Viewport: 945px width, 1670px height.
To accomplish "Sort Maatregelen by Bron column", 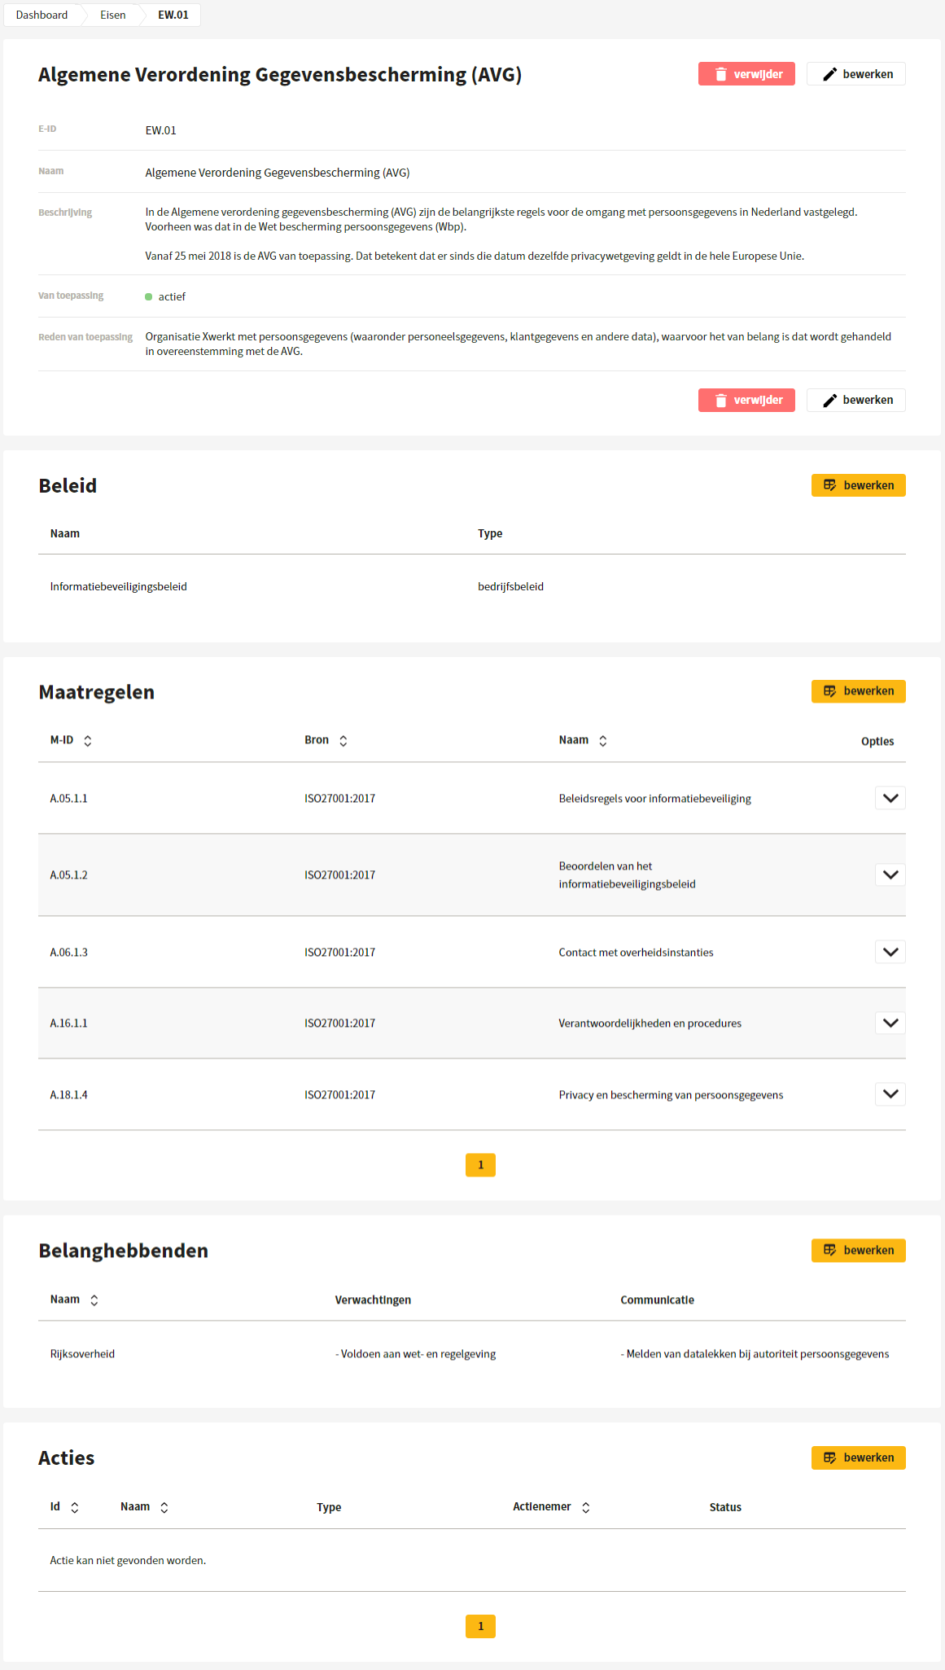I will pyautogui.click(x=343, y=740).
